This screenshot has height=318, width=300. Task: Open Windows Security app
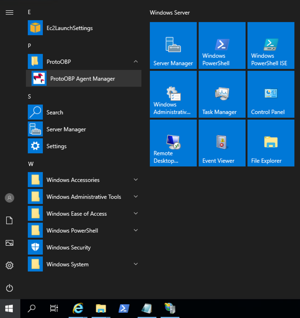tap(84, 247)
